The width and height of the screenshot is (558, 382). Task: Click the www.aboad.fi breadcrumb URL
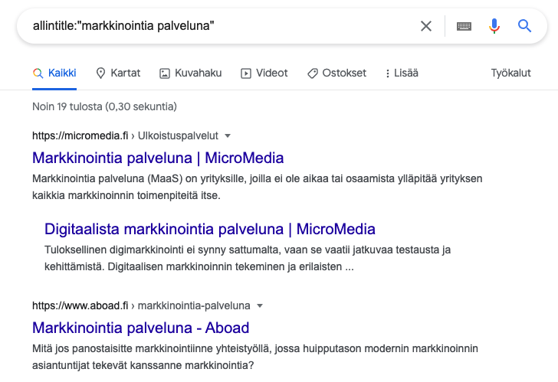pos(80,305)
